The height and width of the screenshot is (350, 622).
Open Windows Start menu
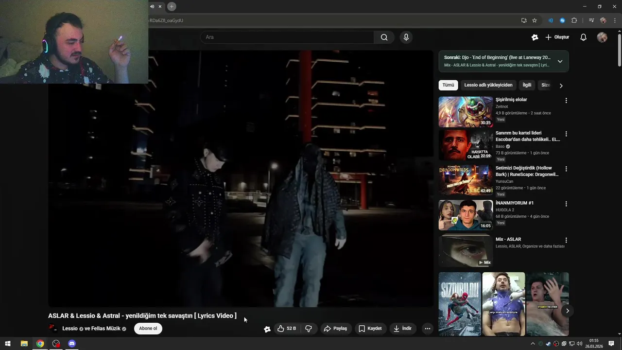point(8,344)
